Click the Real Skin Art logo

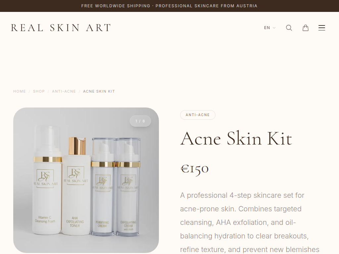61,28
